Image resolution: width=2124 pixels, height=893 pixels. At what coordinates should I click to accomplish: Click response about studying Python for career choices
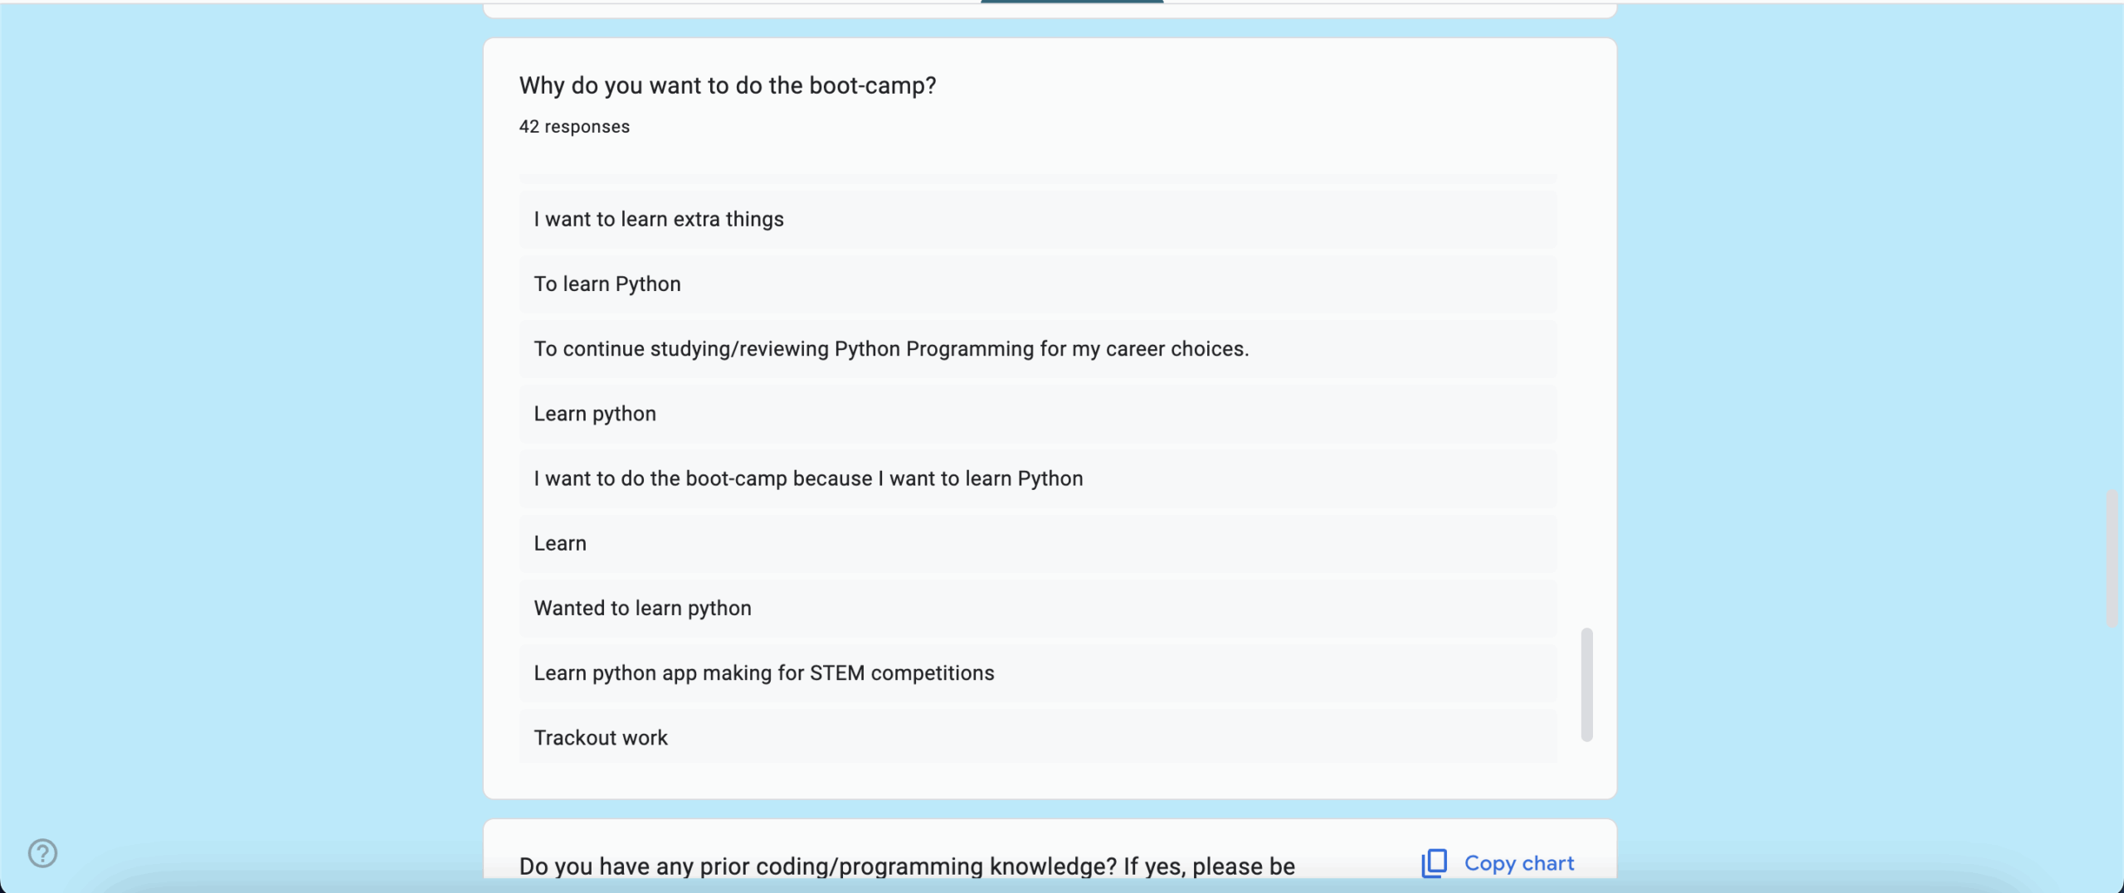[891, 348]
